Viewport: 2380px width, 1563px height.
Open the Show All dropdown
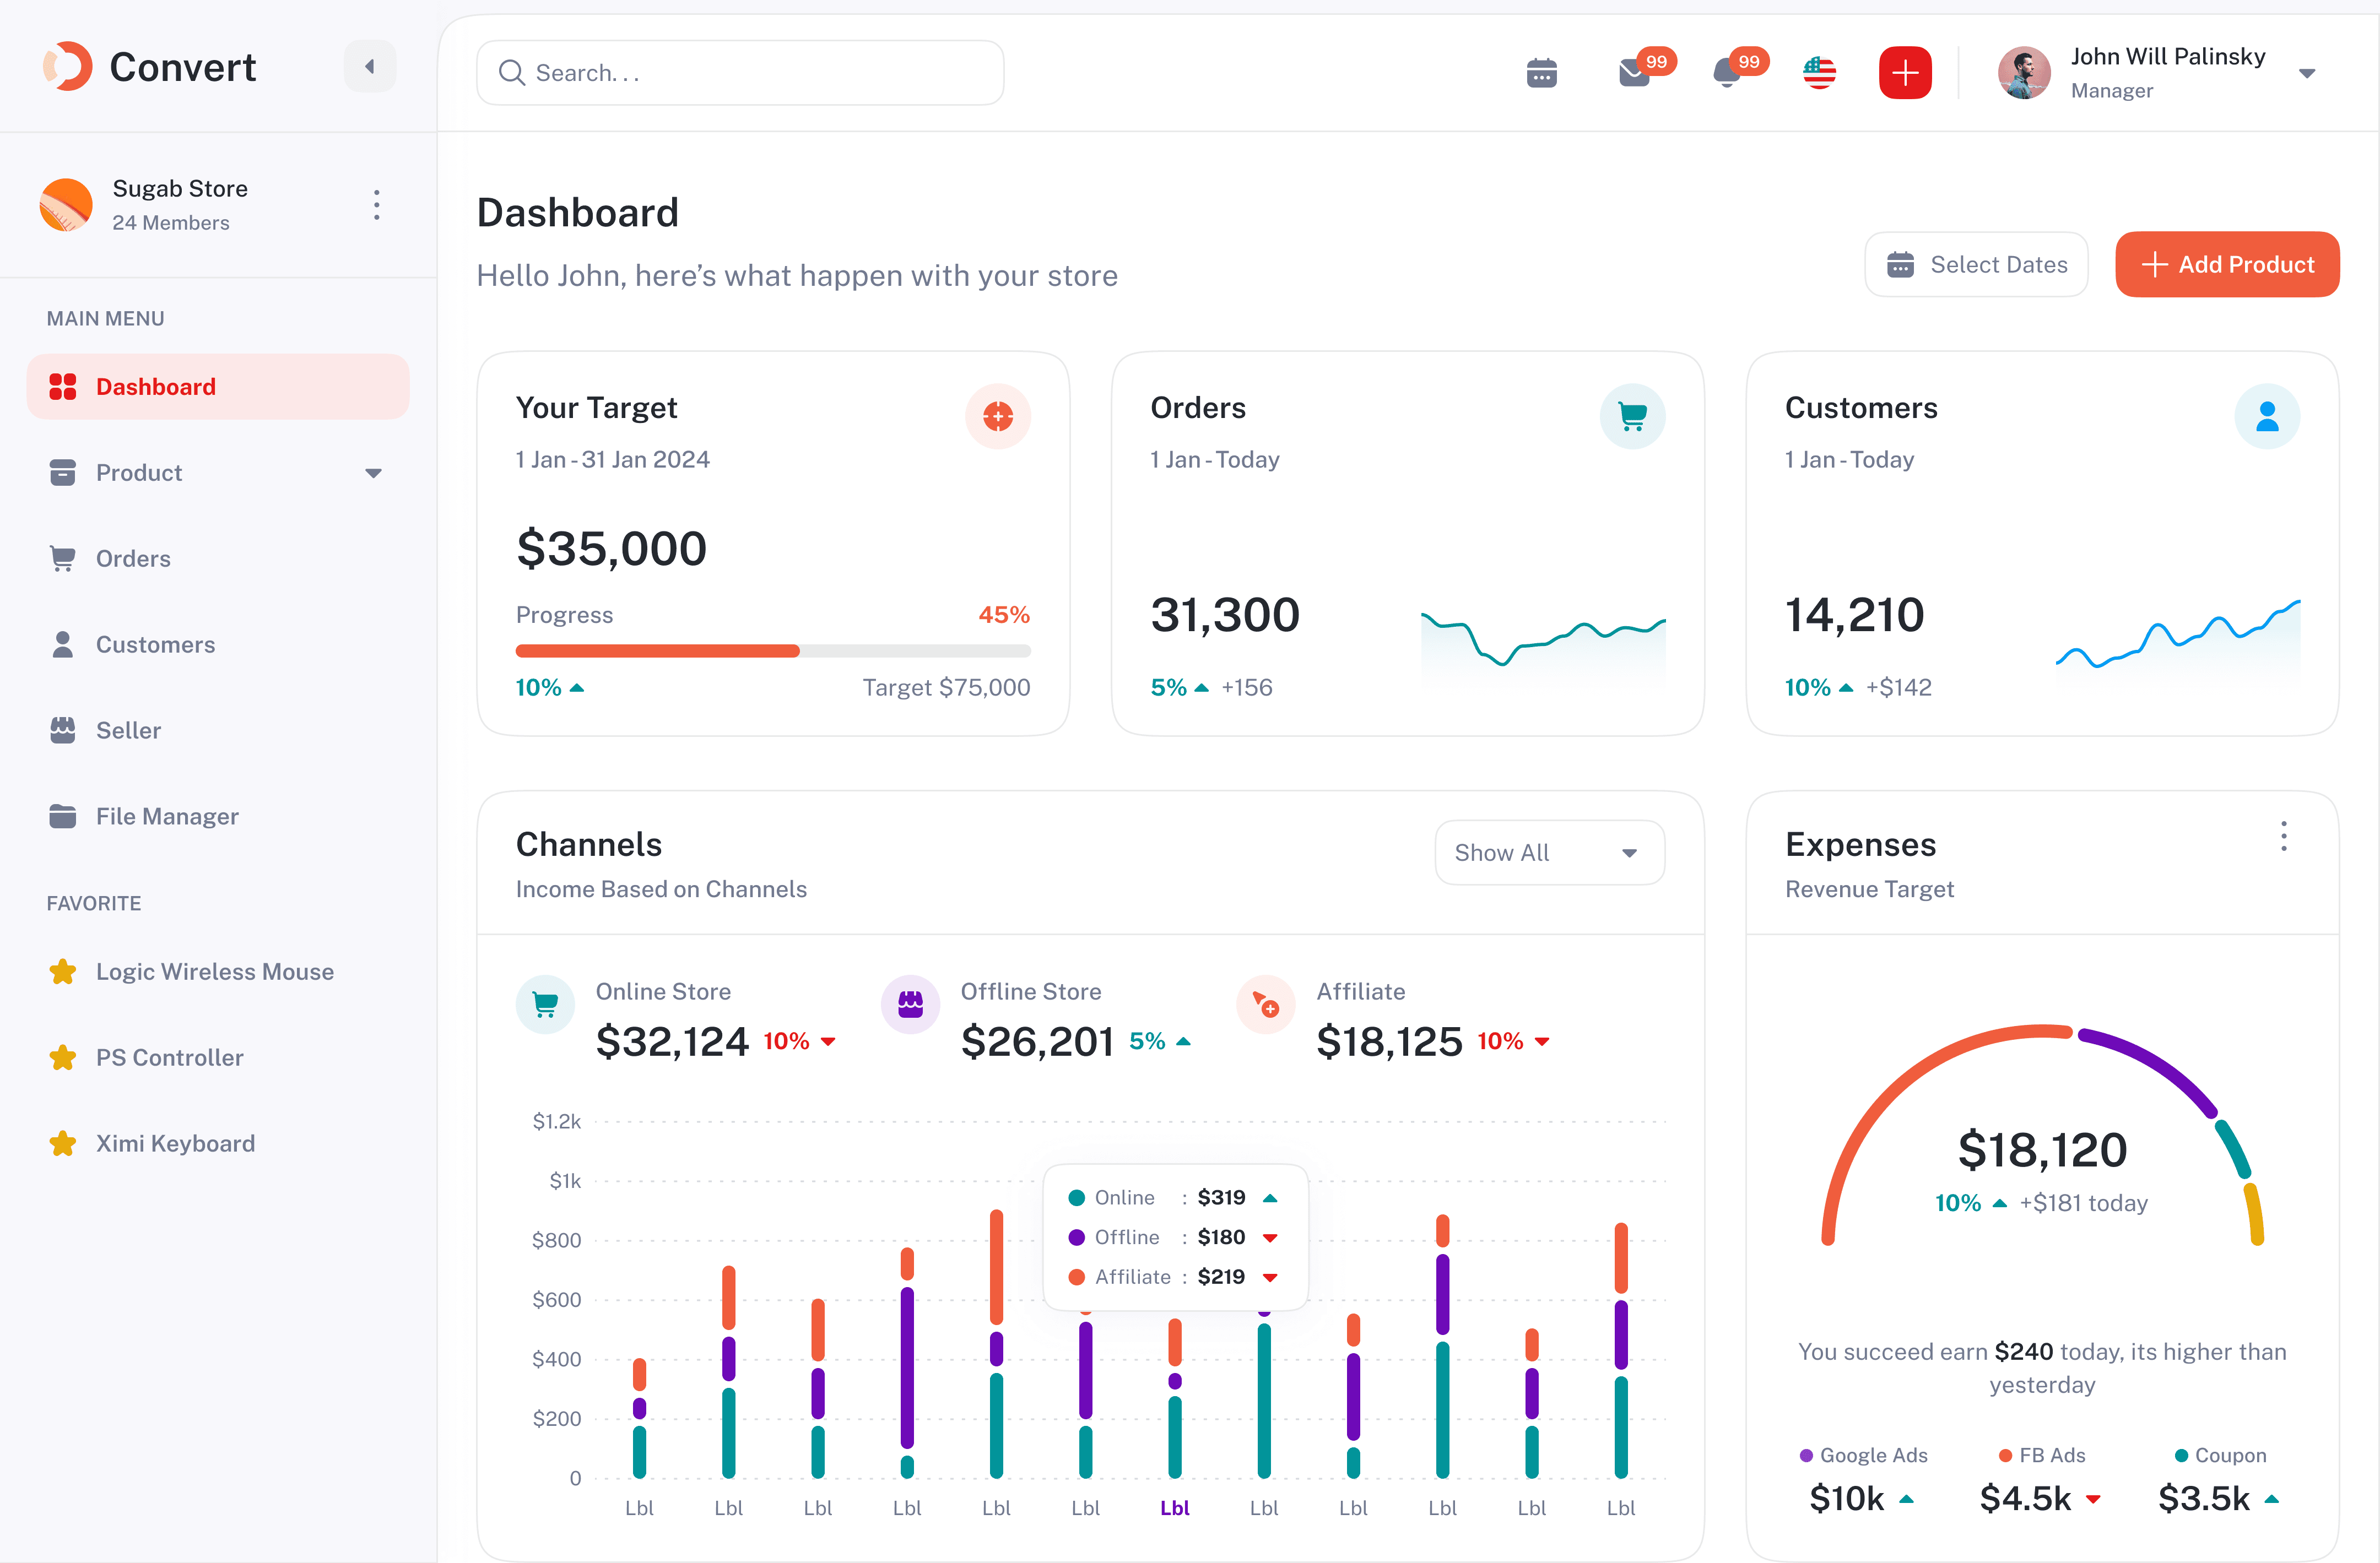1549,853
